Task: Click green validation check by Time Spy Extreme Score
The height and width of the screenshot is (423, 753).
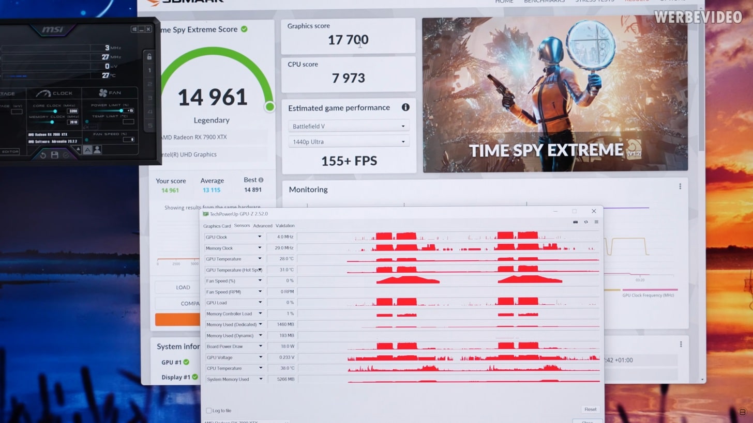Action: click(244, 29)
